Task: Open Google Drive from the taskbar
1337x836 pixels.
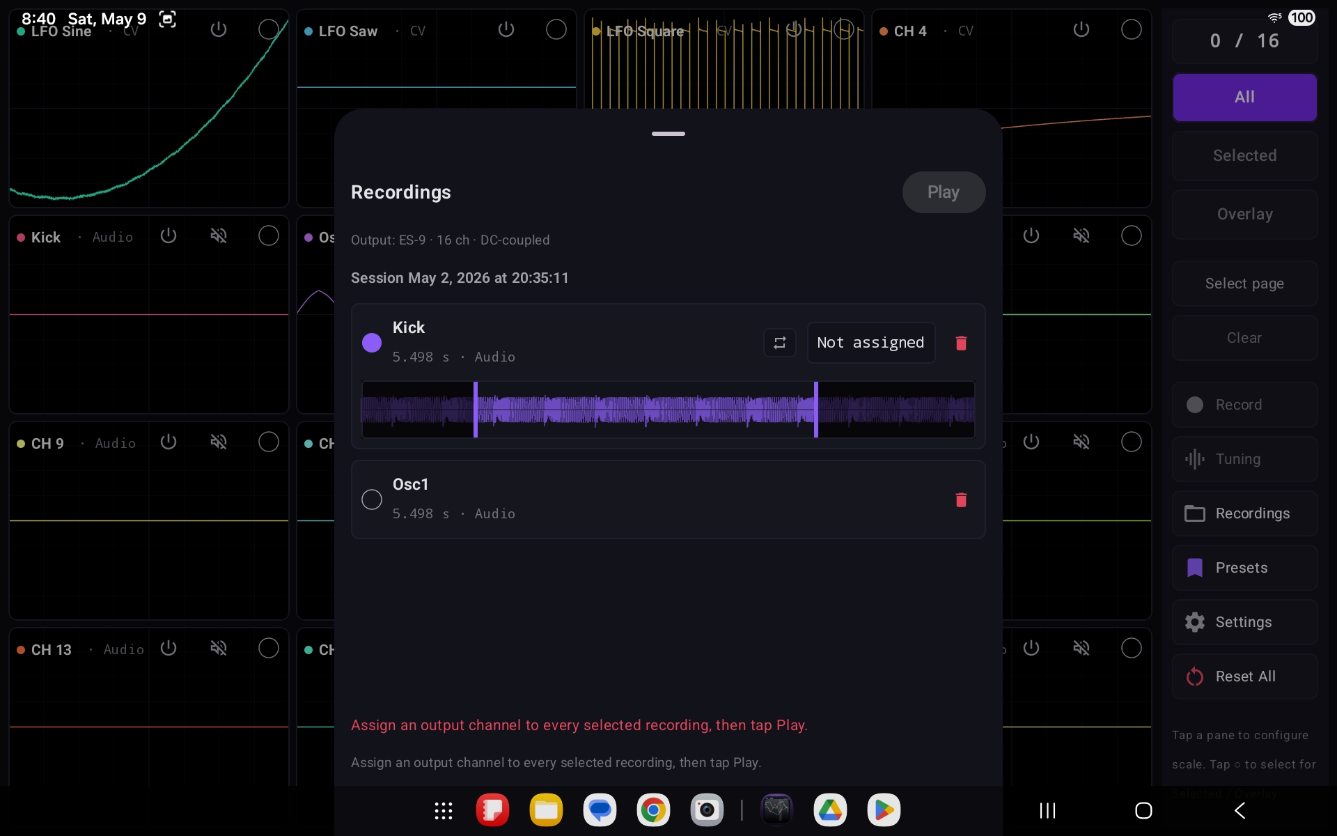Action: pos(830,810)
